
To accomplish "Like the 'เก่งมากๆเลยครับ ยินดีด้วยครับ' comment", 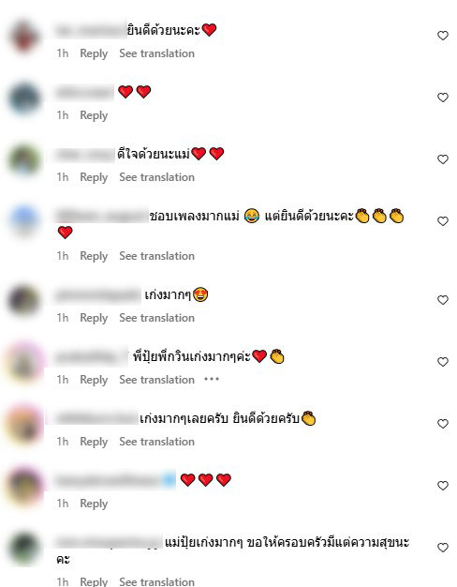I will (443, 424).
